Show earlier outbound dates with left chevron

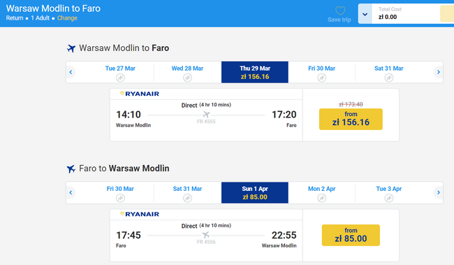[x=71, y=72]
